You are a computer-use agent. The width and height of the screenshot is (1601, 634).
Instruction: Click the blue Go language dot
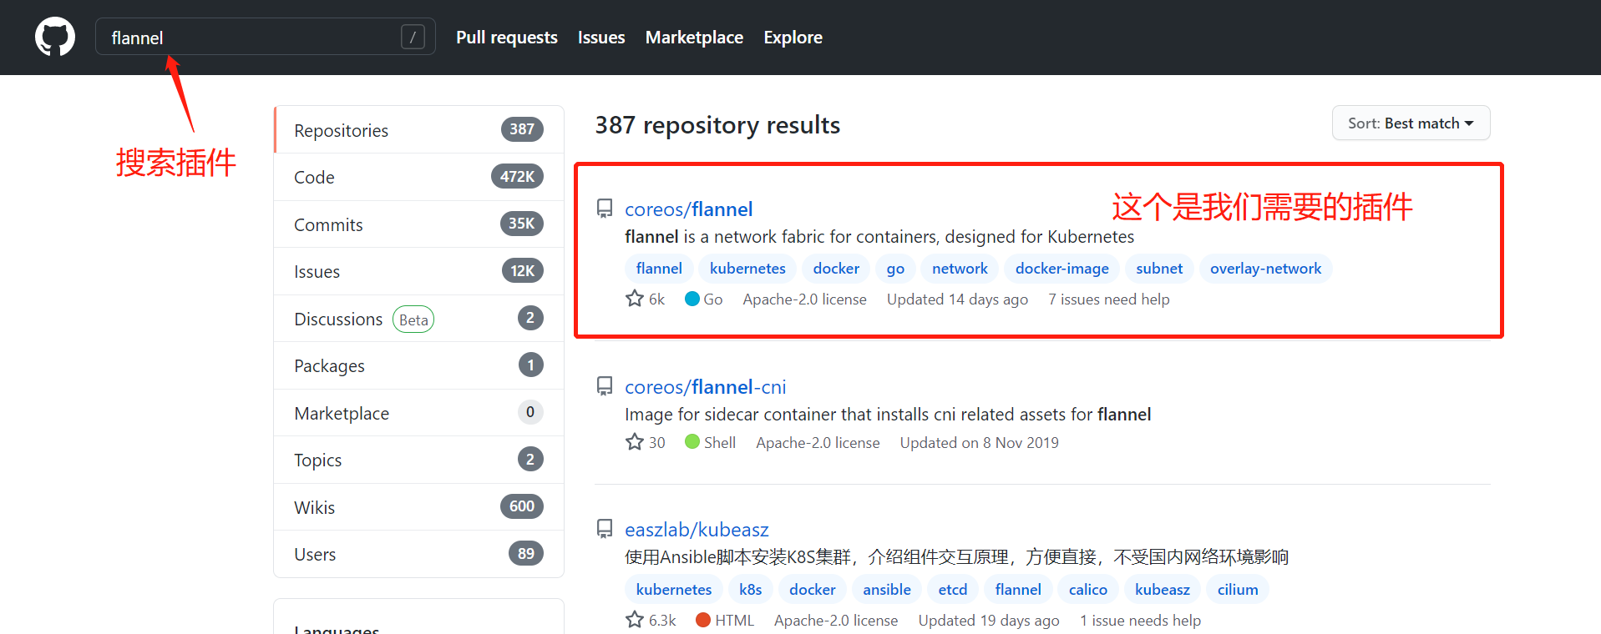pos(692,299)
